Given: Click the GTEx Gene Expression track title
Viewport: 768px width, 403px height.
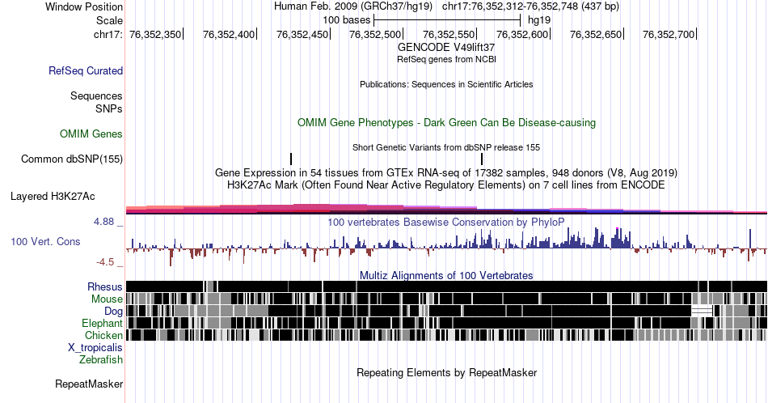Looking at the screenshot, I should coord(446,172).
